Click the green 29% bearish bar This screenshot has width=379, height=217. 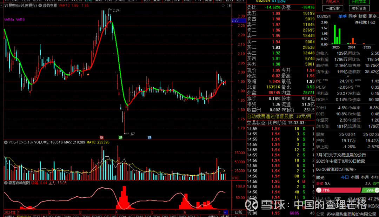click(370, 190)
